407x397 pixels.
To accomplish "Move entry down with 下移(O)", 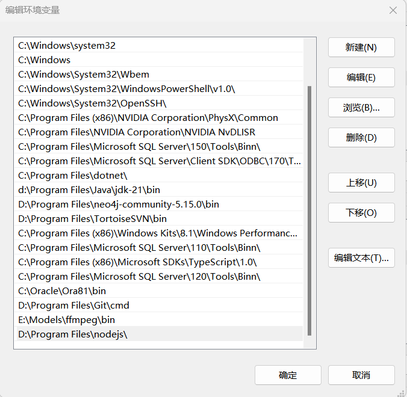I will click(361, 212).
